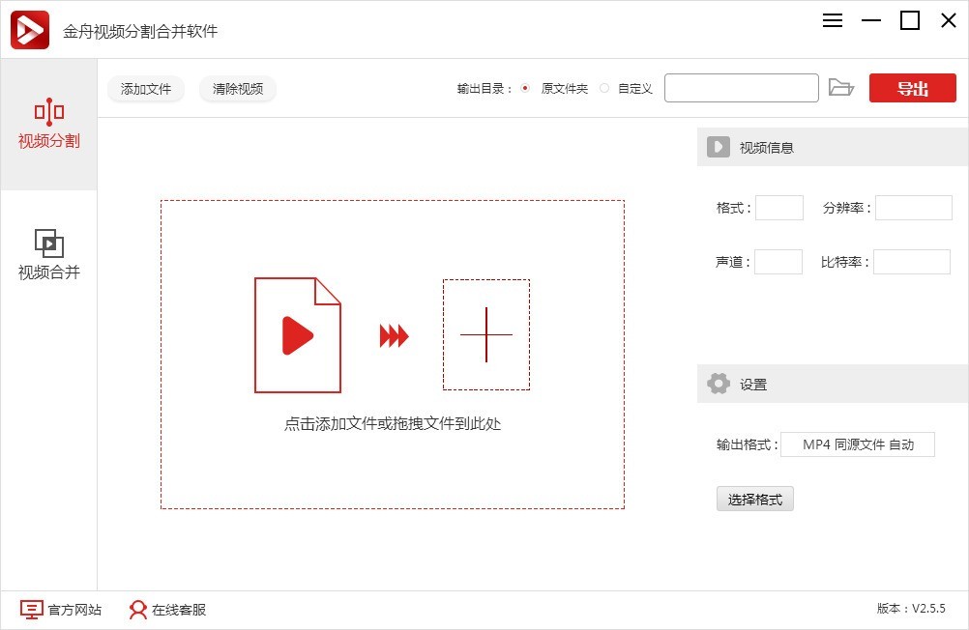
Task: Open folder browser beside output path field
Action: [x=841, y=88]
